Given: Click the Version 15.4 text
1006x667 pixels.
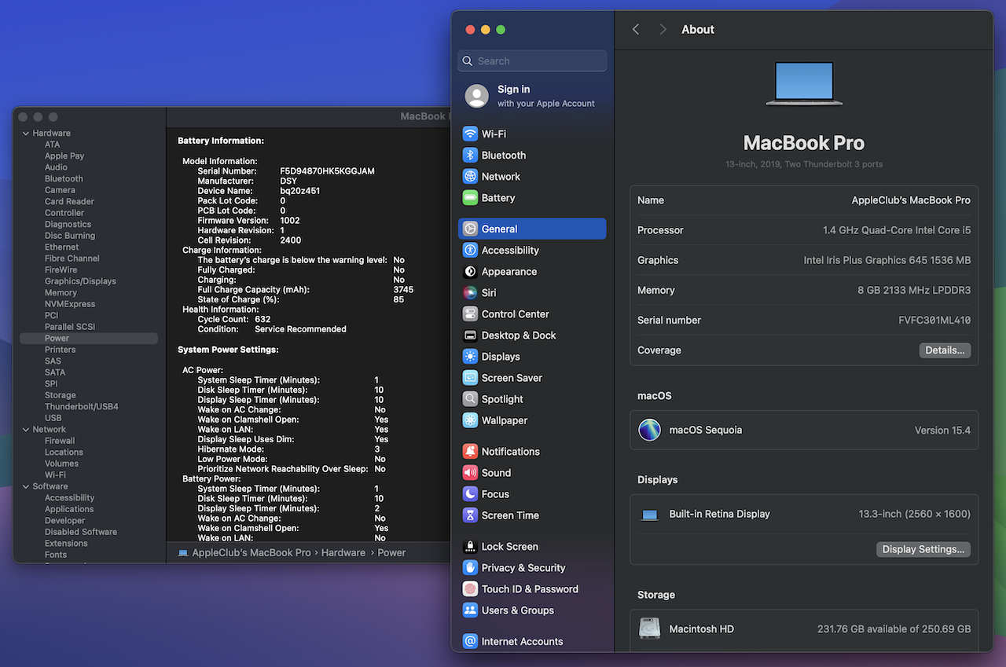Looking at the screenshot, I should pyautogui.click(x=942, y=430).
